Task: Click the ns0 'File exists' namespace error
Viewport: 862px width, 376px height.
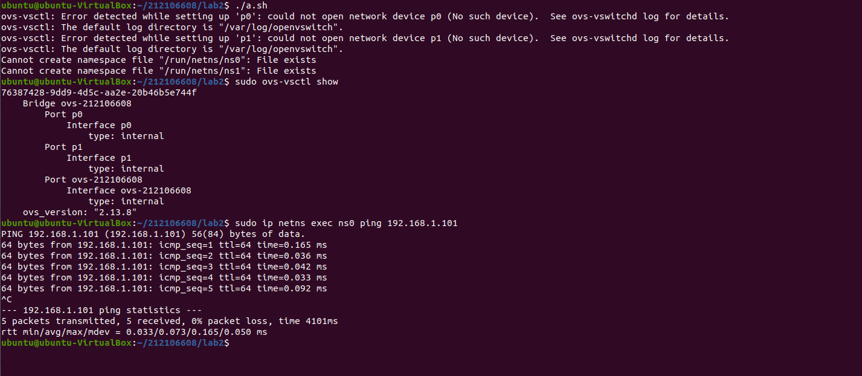Action: [x=158, y=60]
